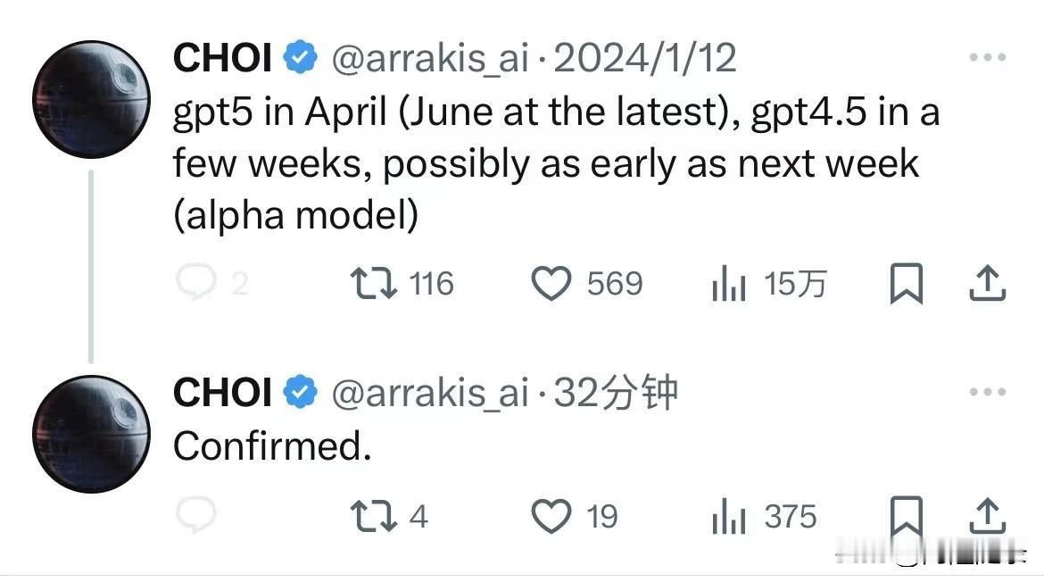
Task: Share the Confirmed tweet
Action: pyautogui.click(x=987, y=517)
